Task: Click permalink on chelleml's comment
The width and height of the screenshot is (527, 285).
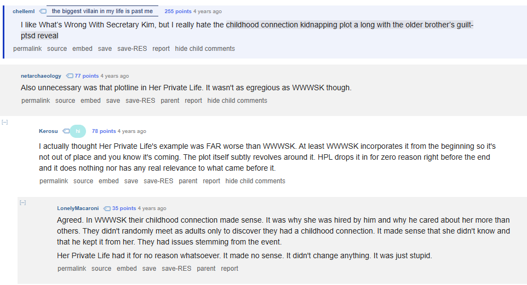Action: click(x=27, y=49)
